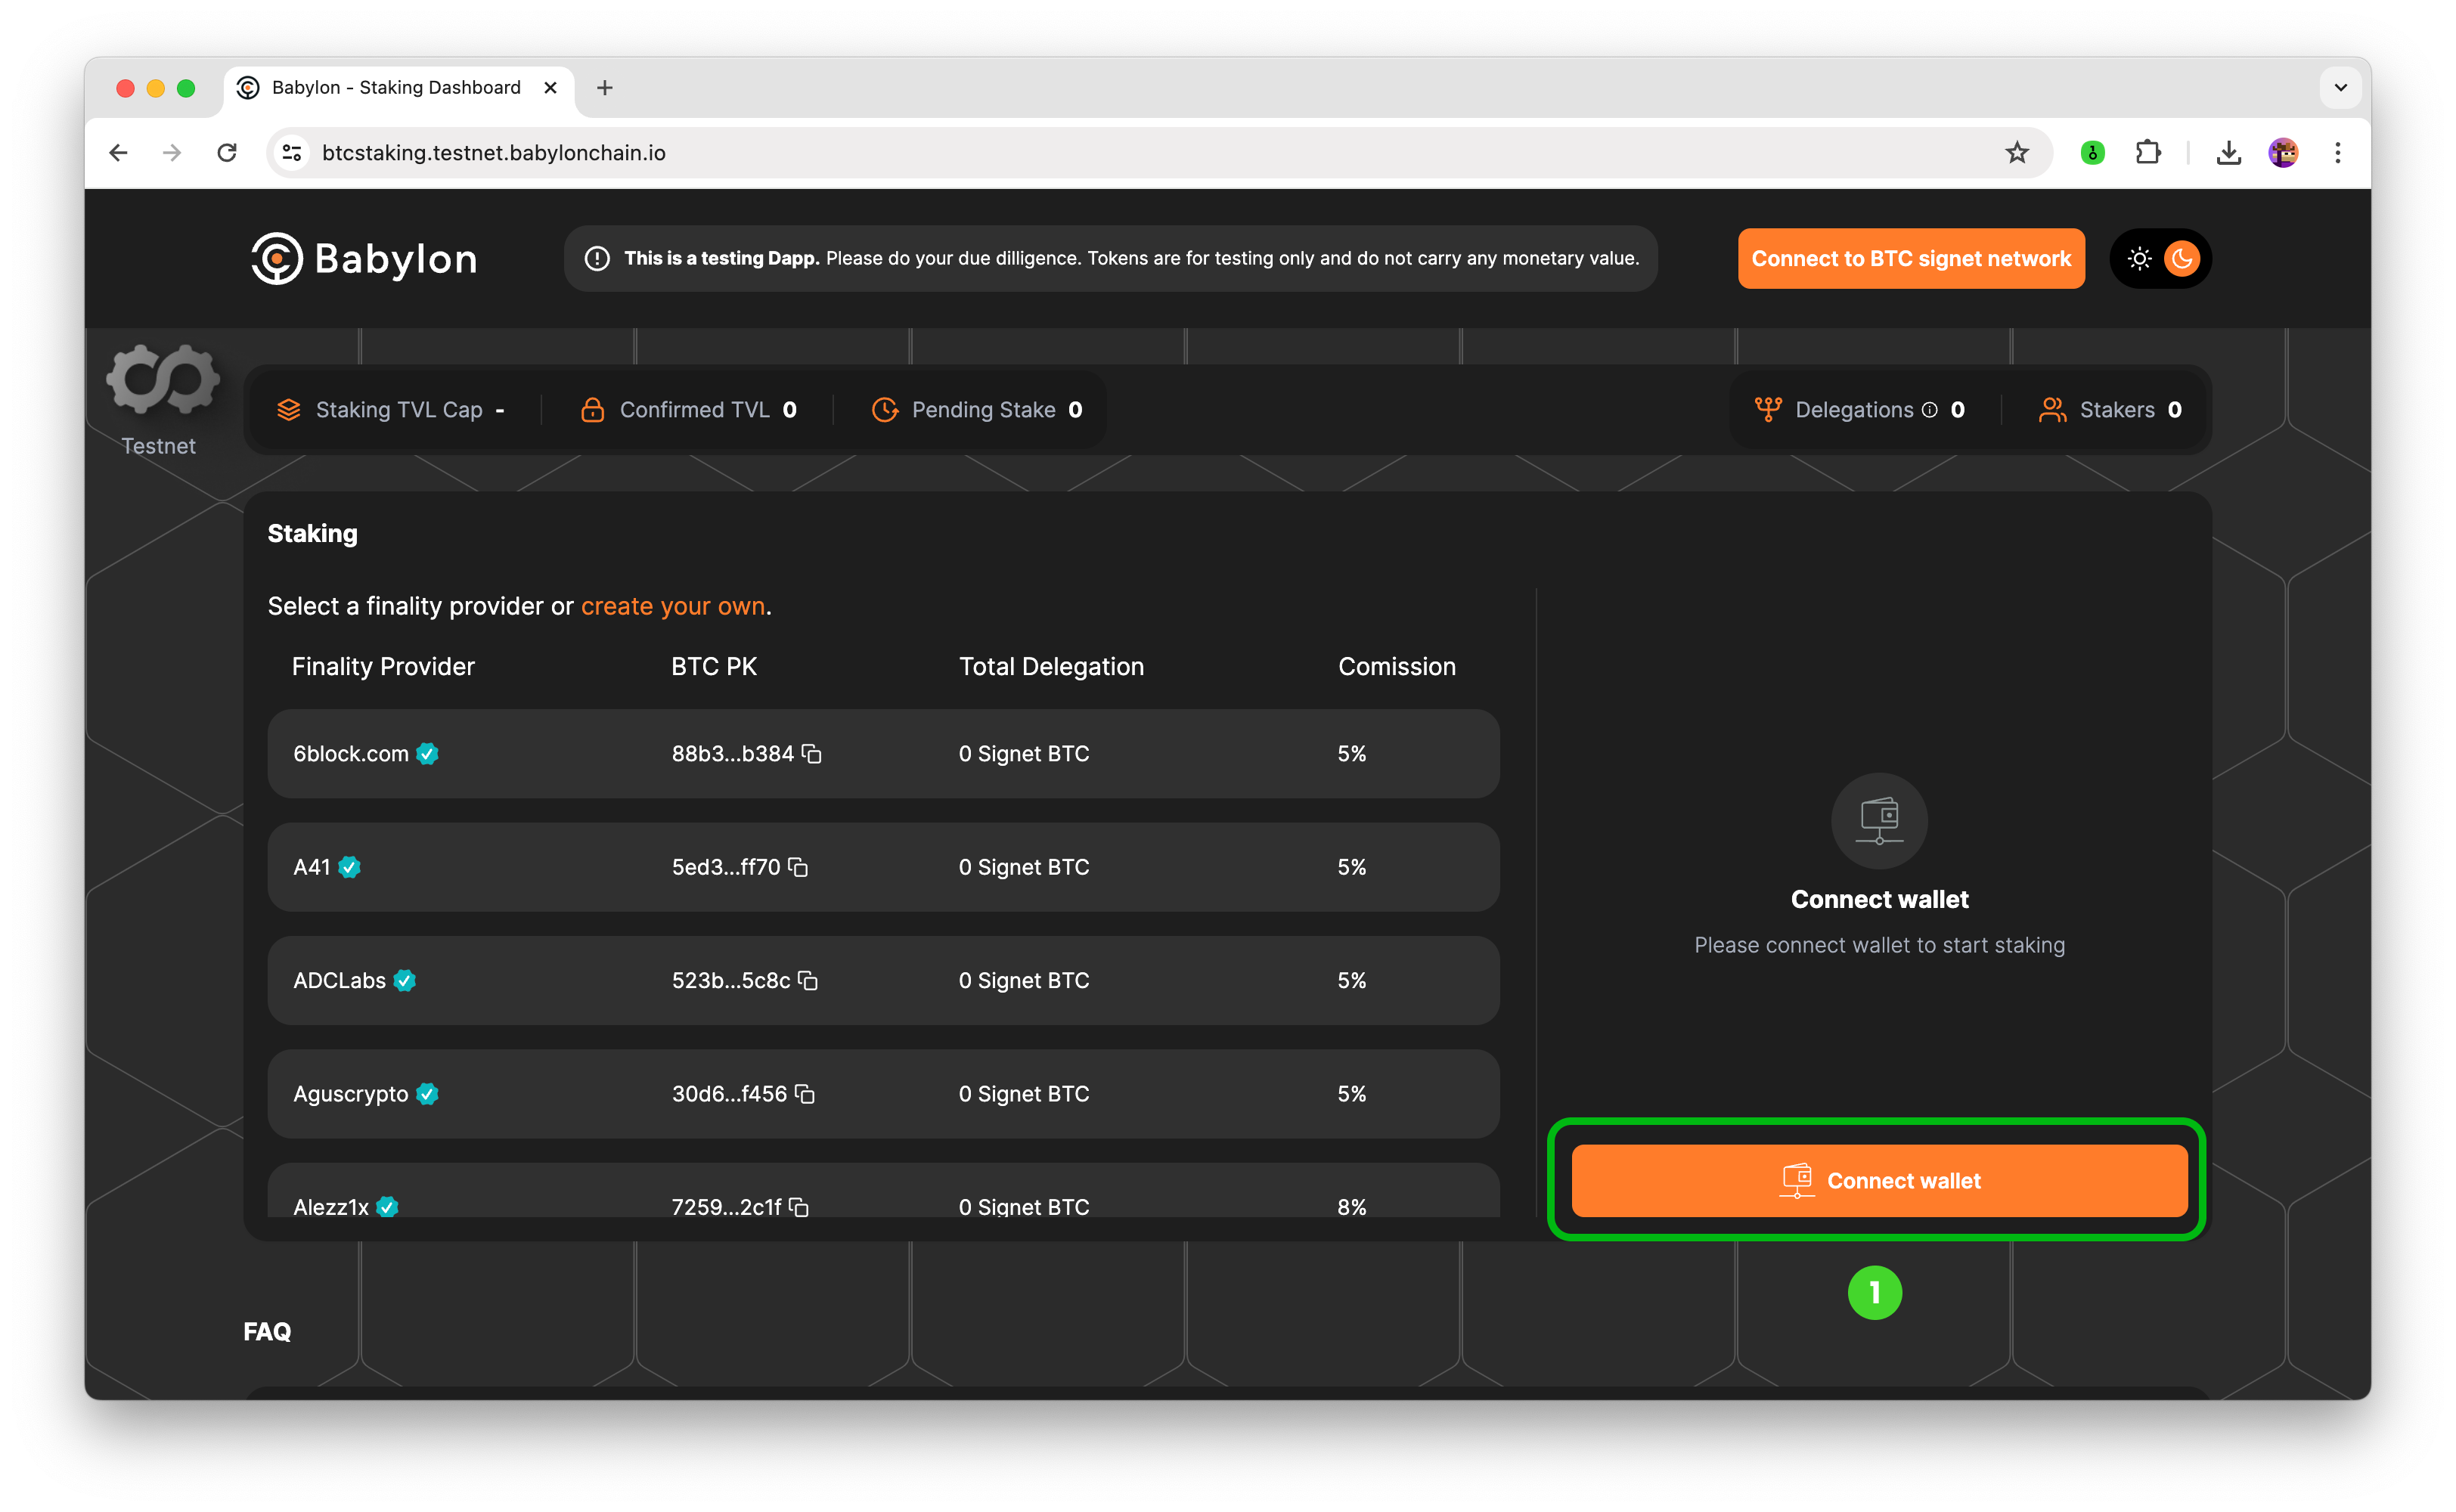This screenshot has width=2456, height=1512.
Task: Bookmark this page with the star icon
Action: tap(2016, 153)
